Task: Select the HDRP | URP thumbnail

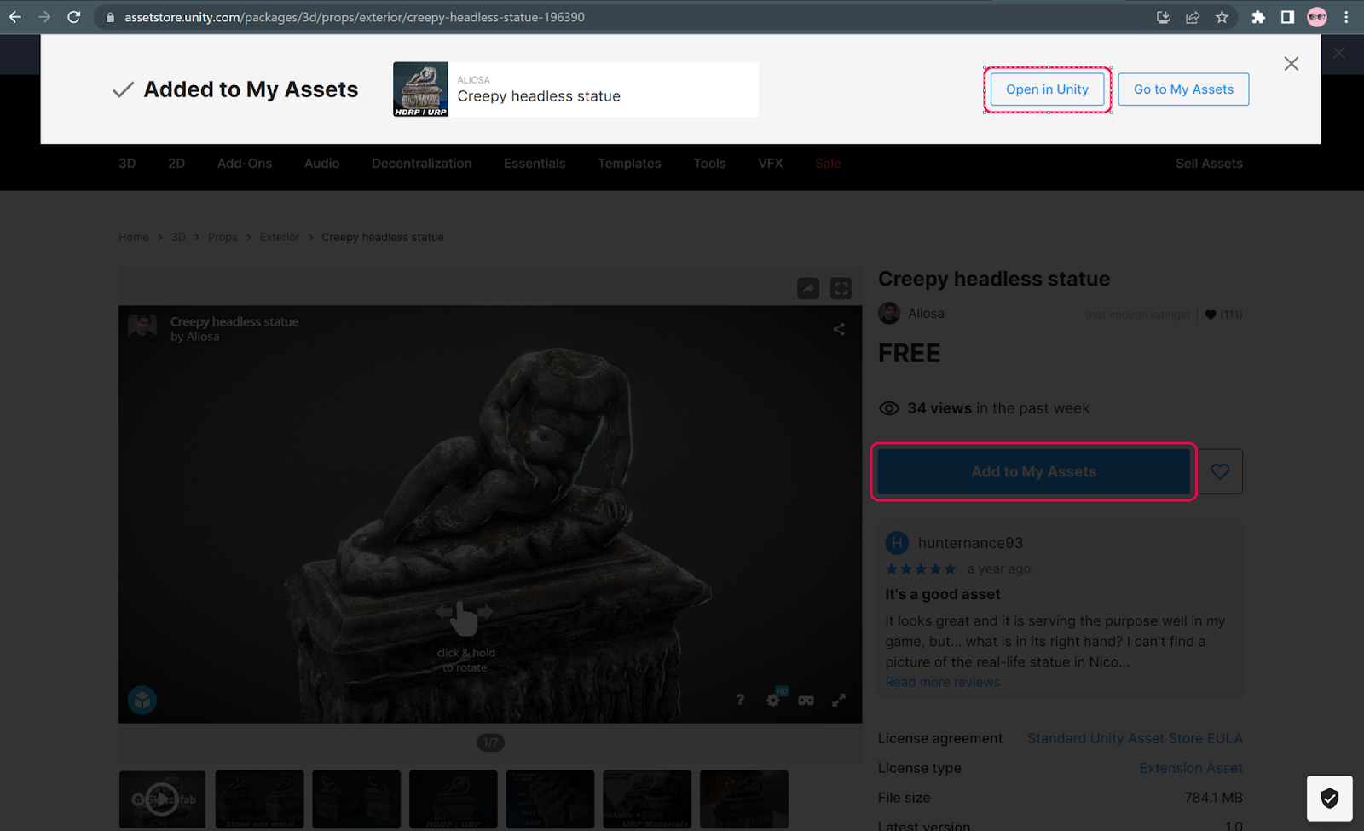Action: pyautogui.click(x=454, y=799)
